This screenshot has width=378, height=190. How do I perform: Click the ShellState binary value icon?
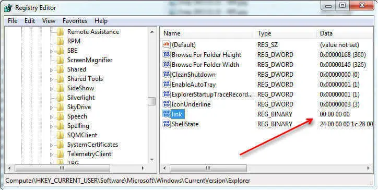click(167, 124)
